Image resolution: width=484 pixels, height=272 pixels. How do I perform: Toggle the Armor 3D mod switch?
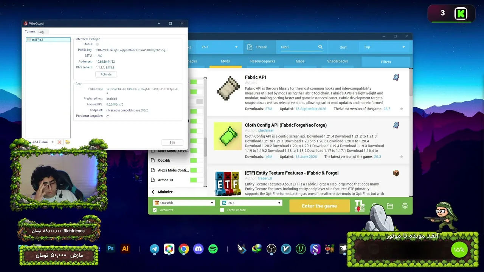point(196,180)
